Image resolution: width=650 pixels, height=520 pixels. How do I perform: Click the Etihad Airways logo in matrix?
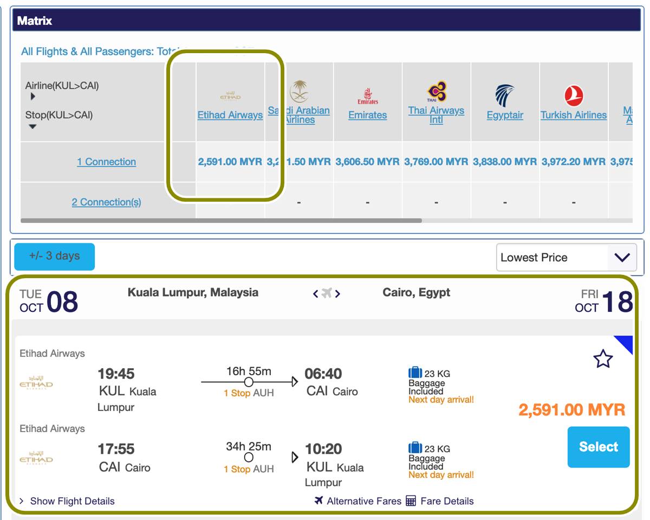(230, 95)
